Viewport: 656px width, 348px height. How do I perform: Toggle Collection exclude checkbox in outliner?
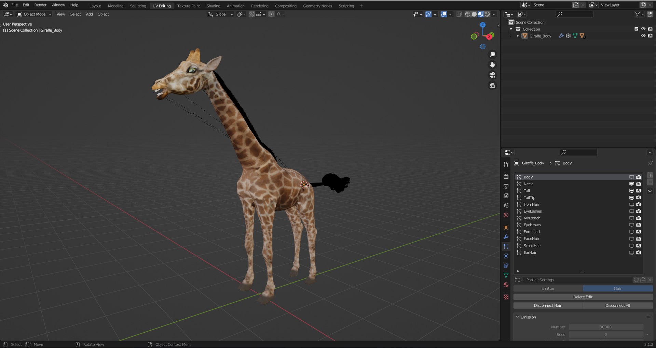pyautogui.click(x=636, y=29)
